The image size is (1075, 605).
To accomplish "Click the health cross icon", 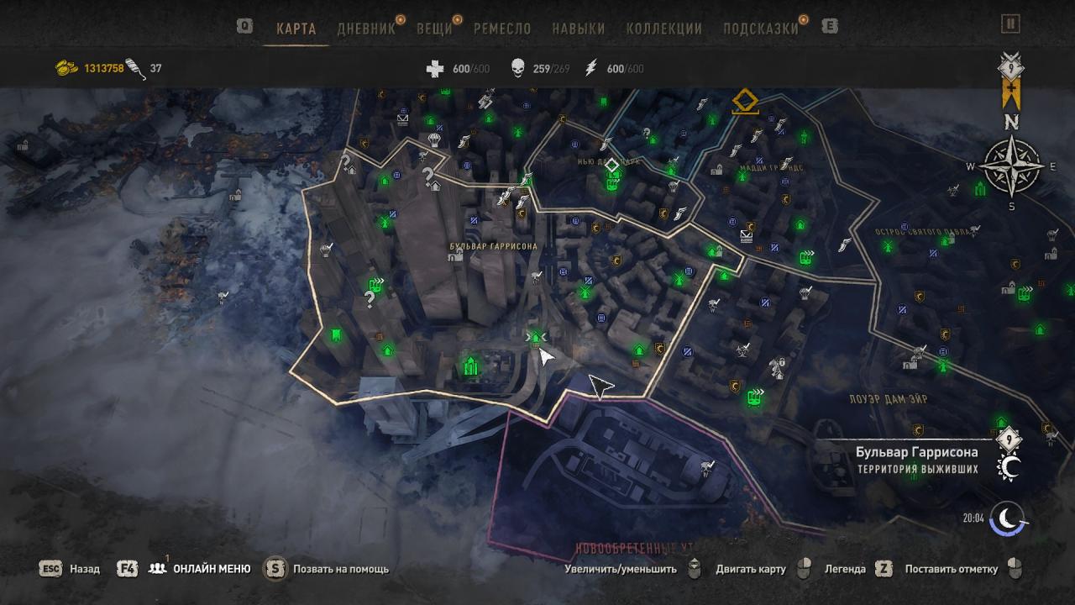I will 435,69.
